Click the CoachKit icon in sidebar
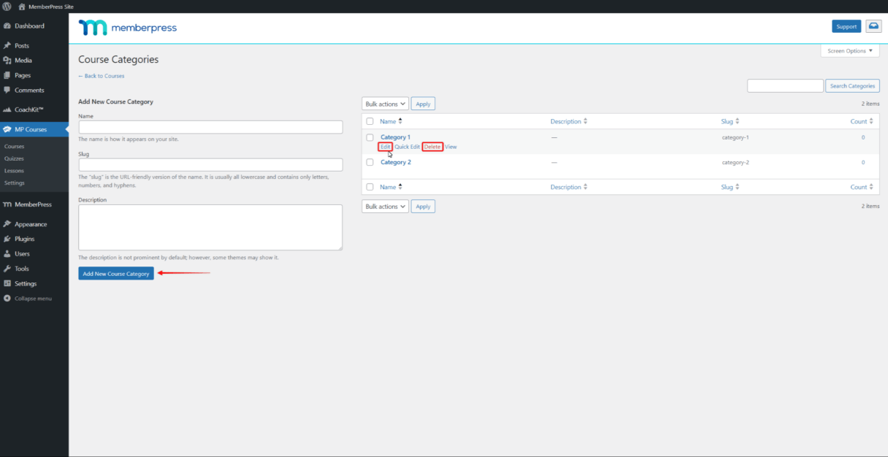 (x=7, y=110)
